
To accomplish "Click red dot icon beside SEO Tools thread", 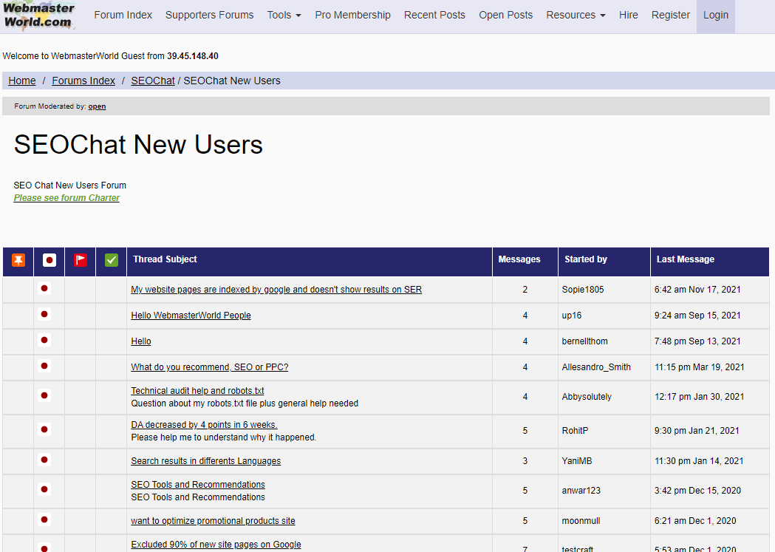I will point(44,489).
